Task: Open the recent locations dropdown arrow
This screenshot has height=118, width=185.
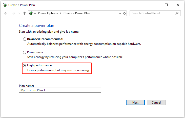Action: (19, 13)
